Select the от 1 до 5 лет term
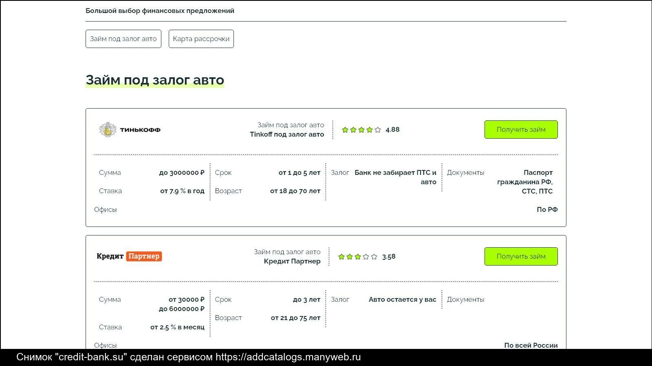652x366 pixels. point(300,172)
